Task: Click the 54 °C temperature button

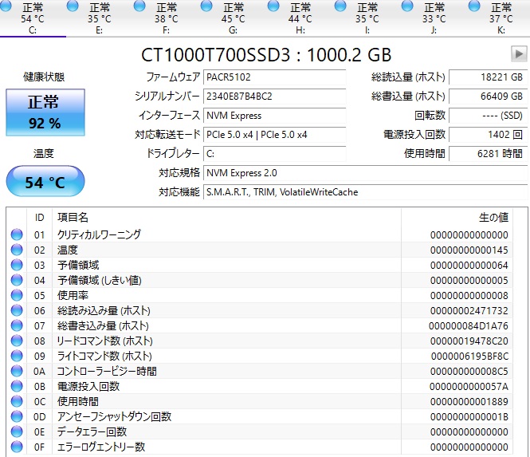Action: [x=45, y=183]
